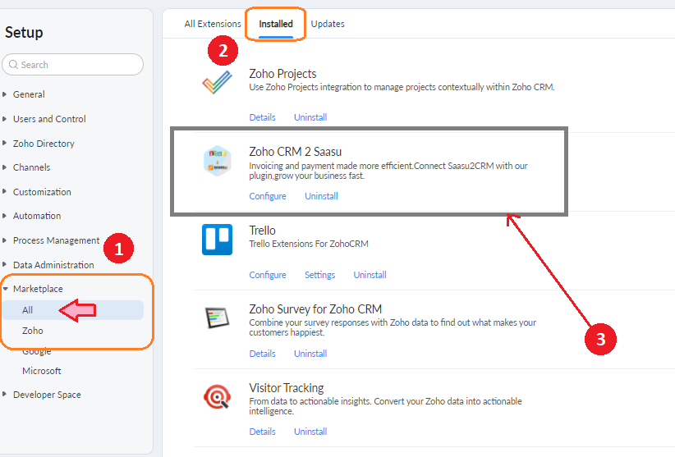Click the Visitor Tracking title

tap(287, 388)
